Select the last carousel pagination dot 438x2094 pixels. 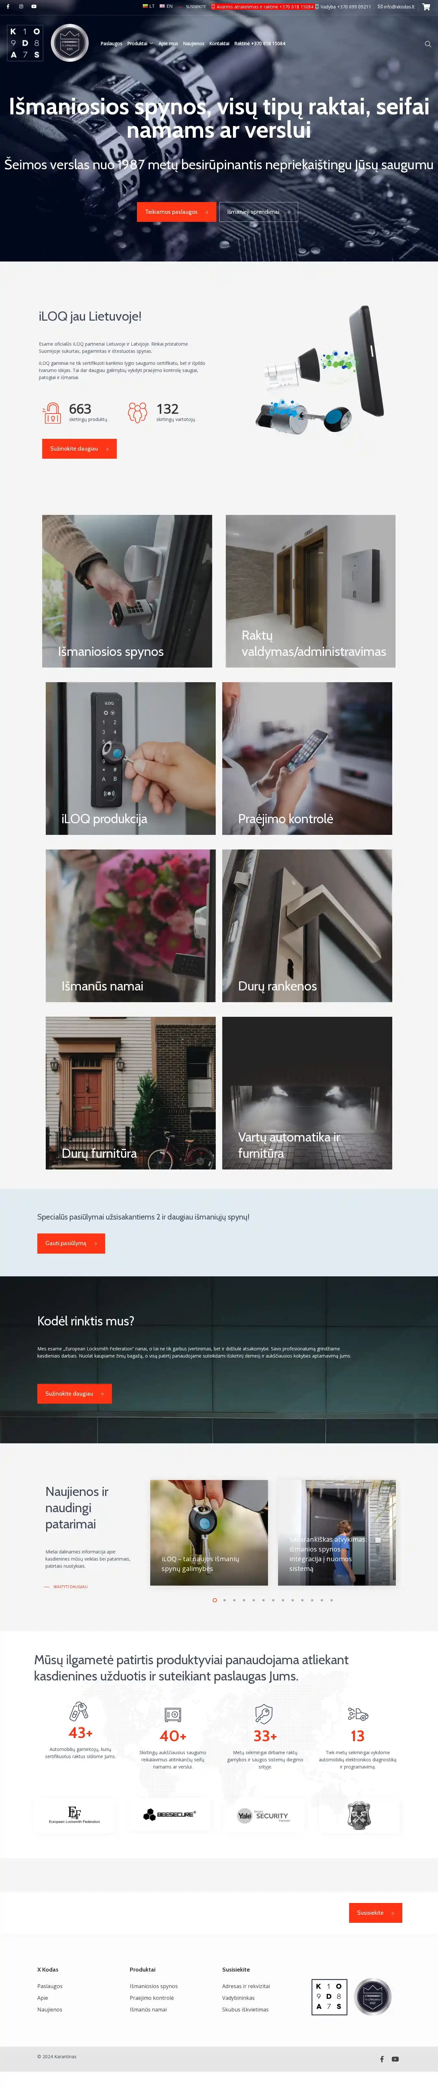pos(332,1600)
